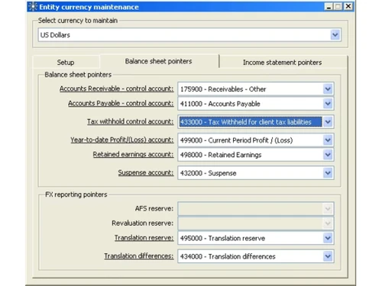
Task: Expand the Translation reserve dropdown arrow
Action: point(328,238)
